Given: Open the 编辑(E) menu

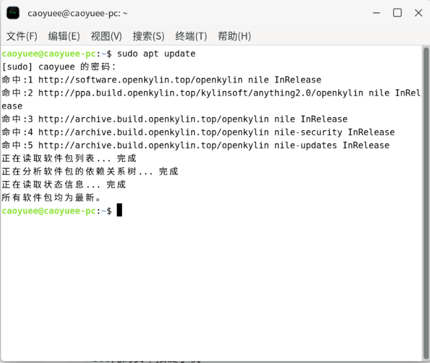Looking at the screenshot, I should coord(64,36).
